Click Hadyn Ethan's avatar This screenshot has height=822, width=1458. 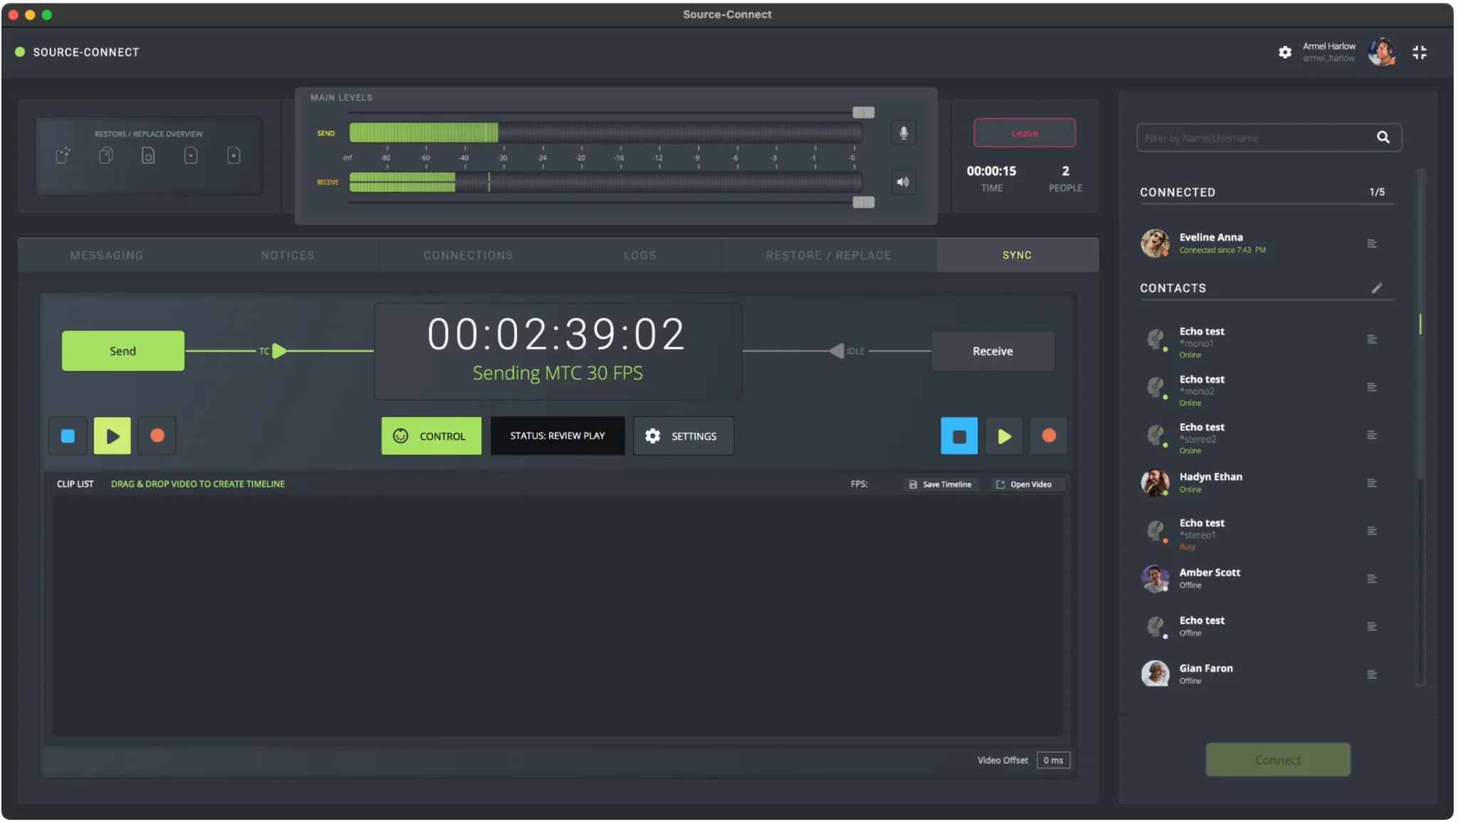pyautogui.click(x=1155, y=483)
